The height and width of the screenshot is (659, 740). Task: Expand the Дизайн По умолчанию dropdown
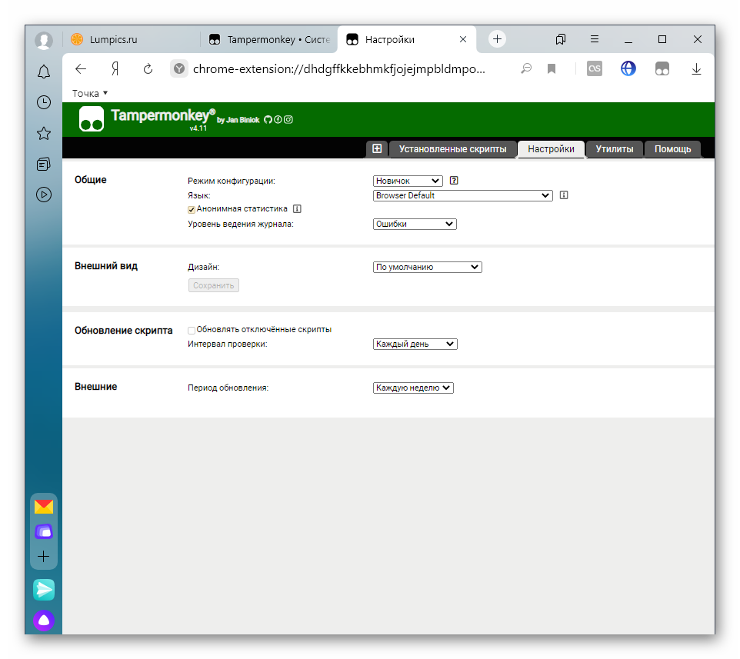(x=427, y=267)
